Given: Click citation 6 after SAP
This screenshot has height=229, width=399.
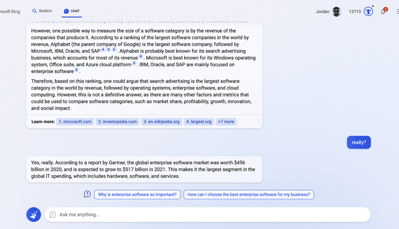Looking at the screenshot, I should pos(114,49).
